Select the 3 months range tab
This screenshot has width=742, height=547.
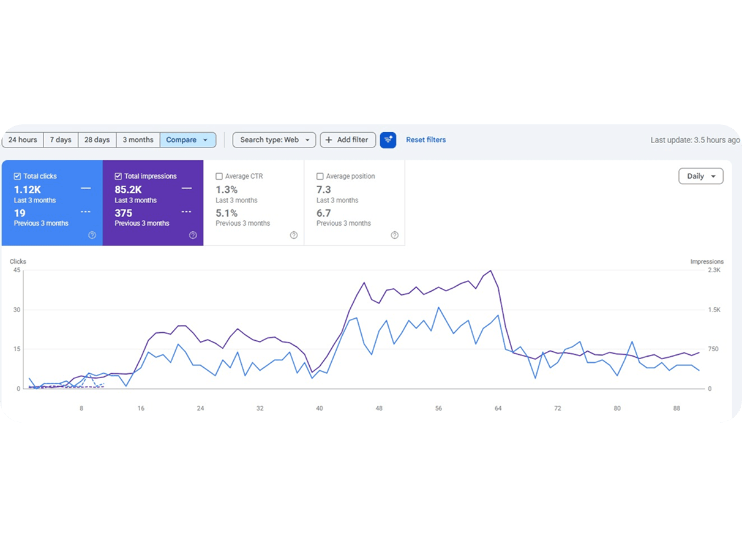[x=138, y=140]
